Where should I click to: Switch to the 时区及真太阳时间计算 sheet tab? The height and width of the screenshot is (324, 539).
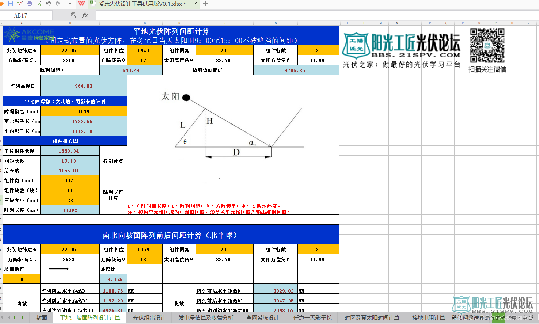[x=372, y=318]
